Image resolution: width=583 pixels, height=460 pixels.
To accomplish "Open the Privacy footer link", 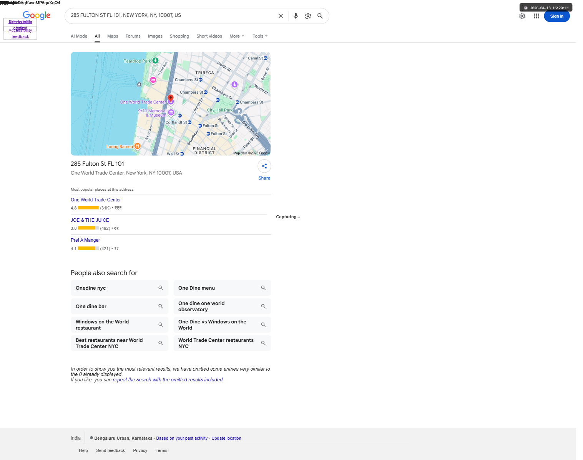I will [140, 450].
